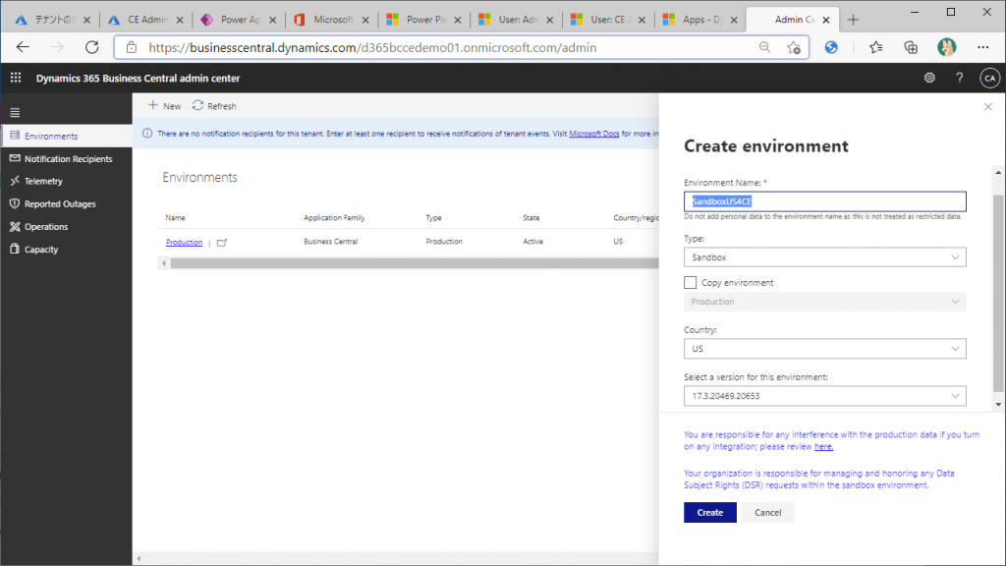Screen dimensions: 1006x566
Task: Click the Environments sidebar icon
Action: [15, 136]
